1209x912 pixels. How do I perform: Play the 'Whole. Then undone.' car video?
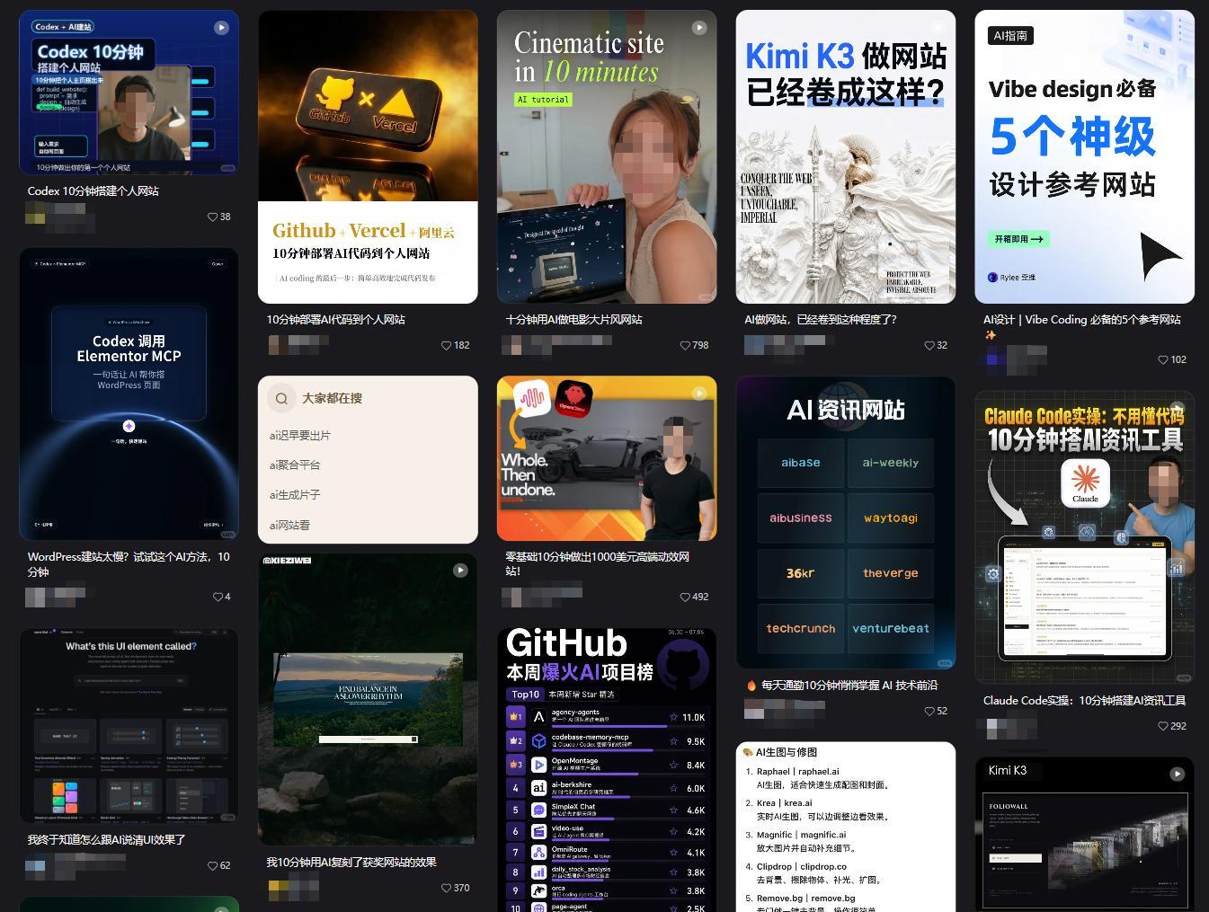pos(699,394)
